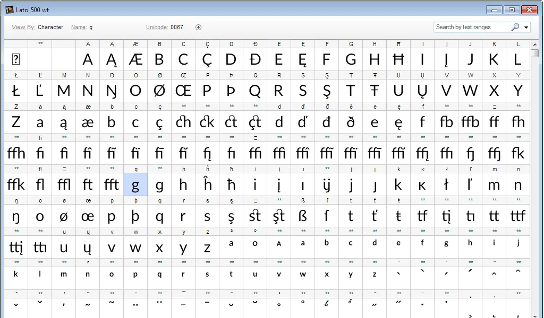Select the currently highlighted g glyph cell
This screenshot has height=318, width=544.
[x=135, y=184]
